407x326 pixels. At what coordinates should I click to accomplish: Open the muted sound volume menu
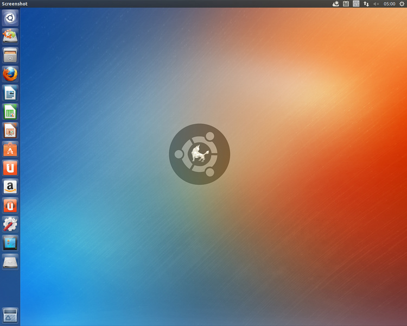tap(376, 4)
